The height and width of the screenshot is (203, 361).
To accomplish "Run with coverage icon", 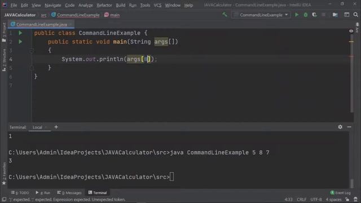I will (314, 15).
